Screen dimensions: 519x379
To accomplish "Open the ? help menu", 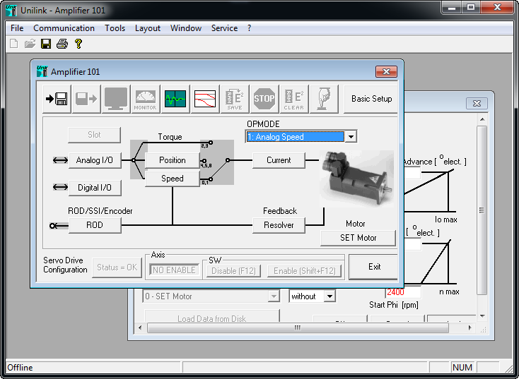I will coord(249,28).
